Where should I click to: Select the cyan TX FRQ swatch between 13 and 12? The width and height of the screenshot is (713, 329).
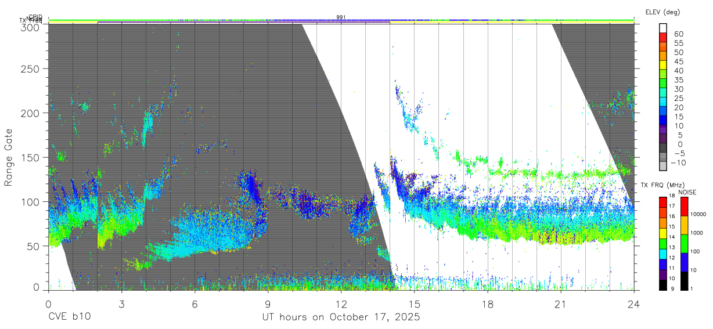(x=663, y=253)
